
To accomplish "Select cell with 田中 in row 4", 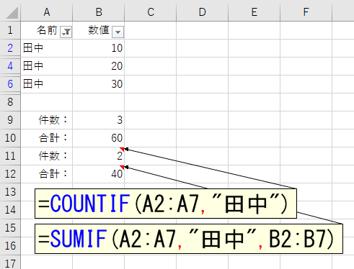I will (x=47, y=66).
